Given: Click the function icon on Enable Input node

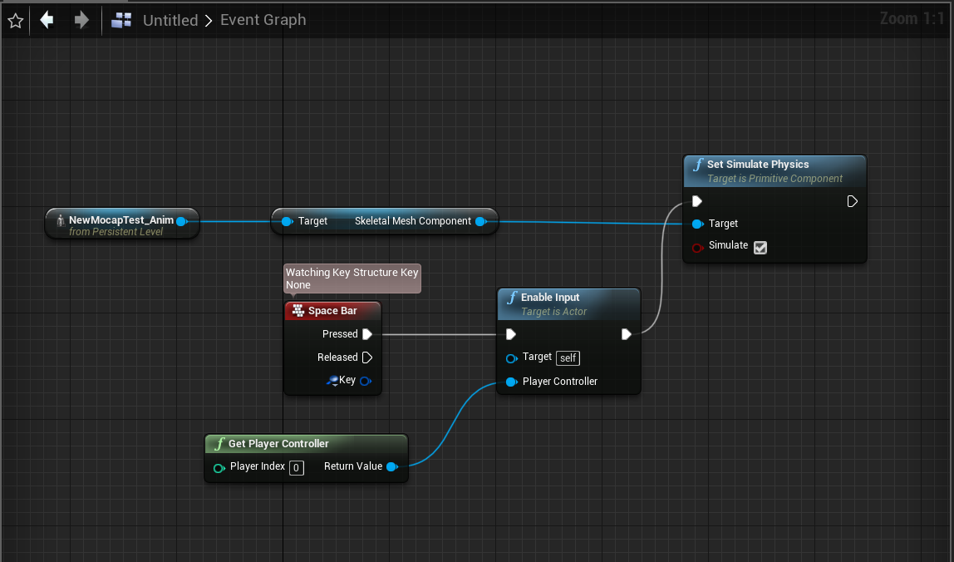Looking at the screenshot, I should (x=512, y=298).
